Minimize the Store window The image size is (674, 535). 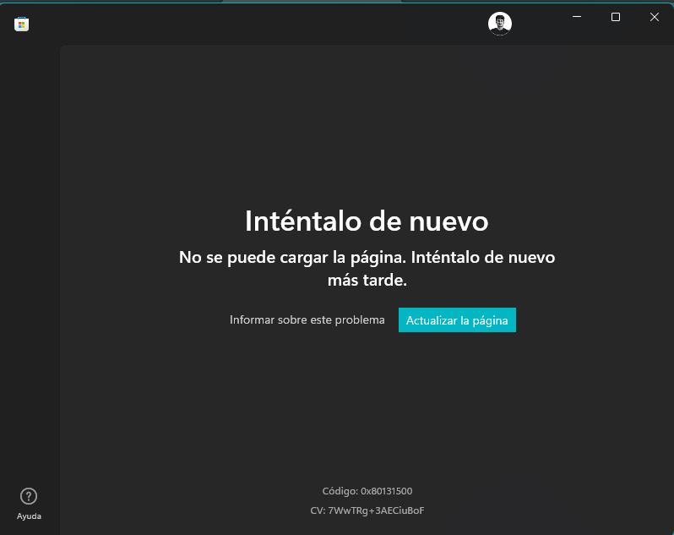pos(577,17)
